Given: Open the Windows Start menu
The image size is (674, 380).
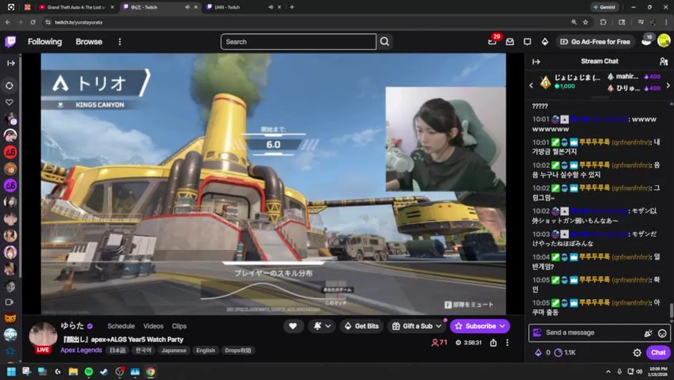Looking at the screenshot, I should [11, 372].
